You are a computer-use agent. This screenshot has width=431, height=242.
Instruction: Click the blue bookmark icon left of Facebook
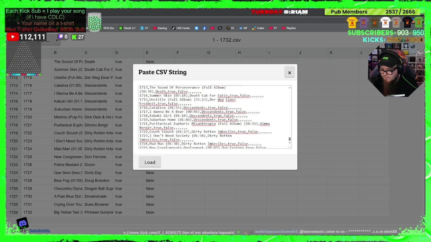[x=197, y=28]
